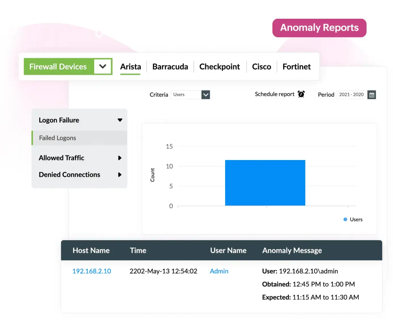The image size is (393, 328).
Task: Select the Denied Connections heading
Action: tap(69, 174)
